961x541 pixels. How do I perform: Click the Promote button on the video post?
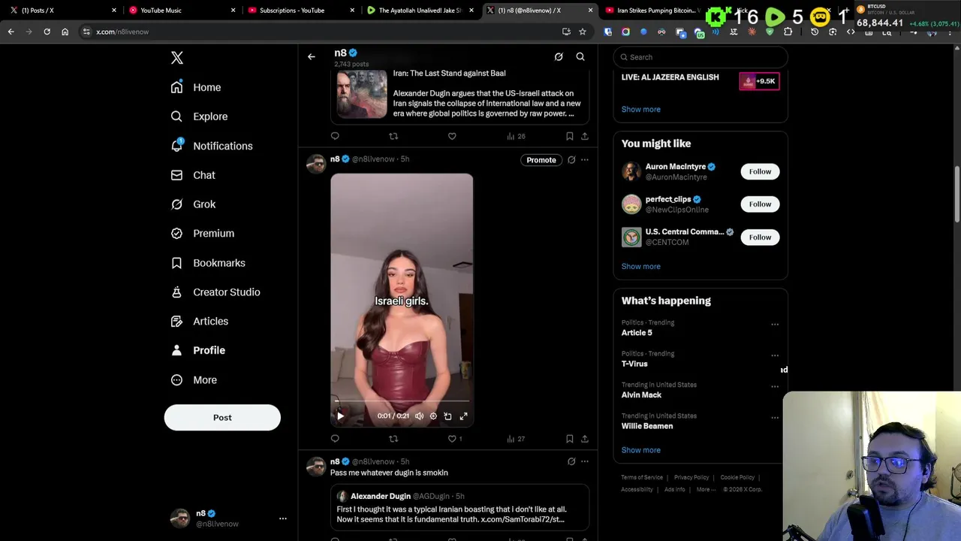click(541, 160)
